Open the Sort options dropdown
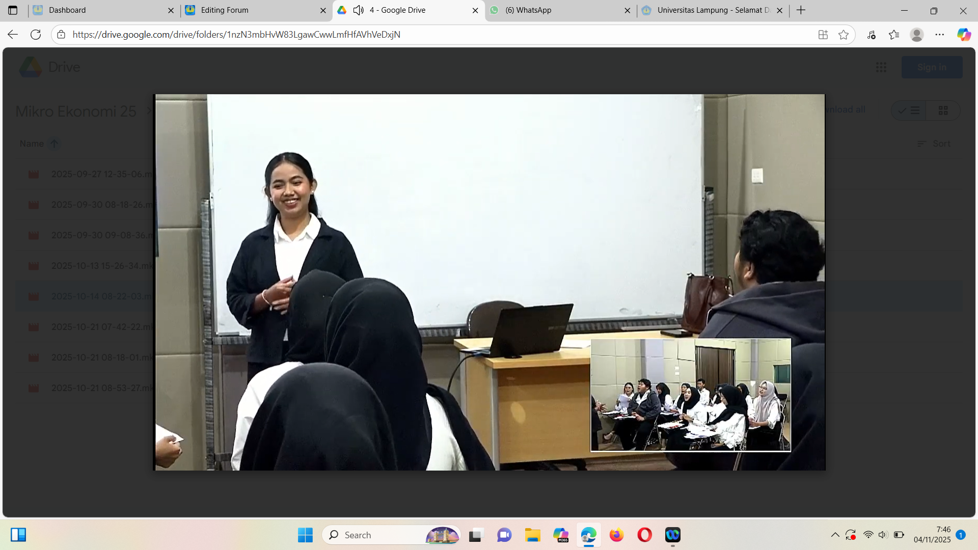The image size is (978, 550). (x=934, y=144)
